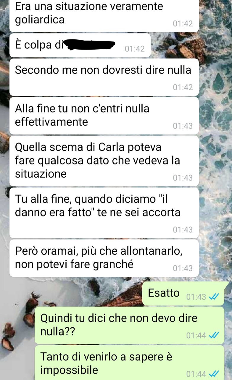Image resolution: width=232 pixels, height=380 pixels.
Task: Tap the message mentioning "il danno era fatto"
Action: coord(104,213)
